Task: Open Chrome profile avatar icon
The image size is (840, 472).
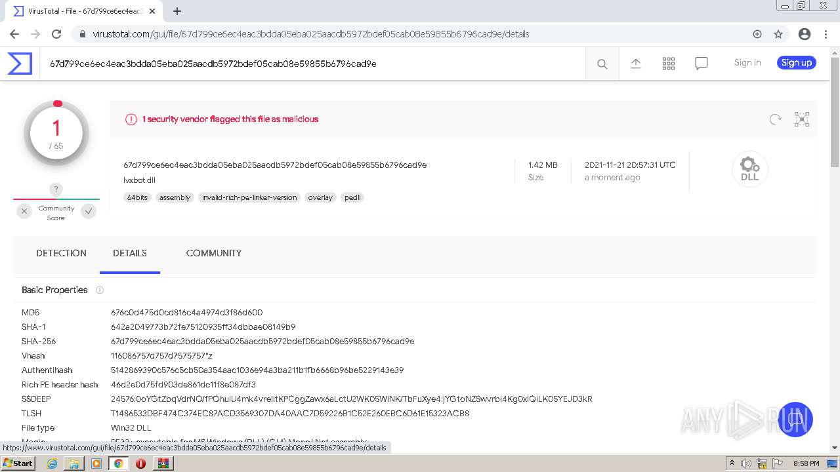Action: click(x=805, y=34)
